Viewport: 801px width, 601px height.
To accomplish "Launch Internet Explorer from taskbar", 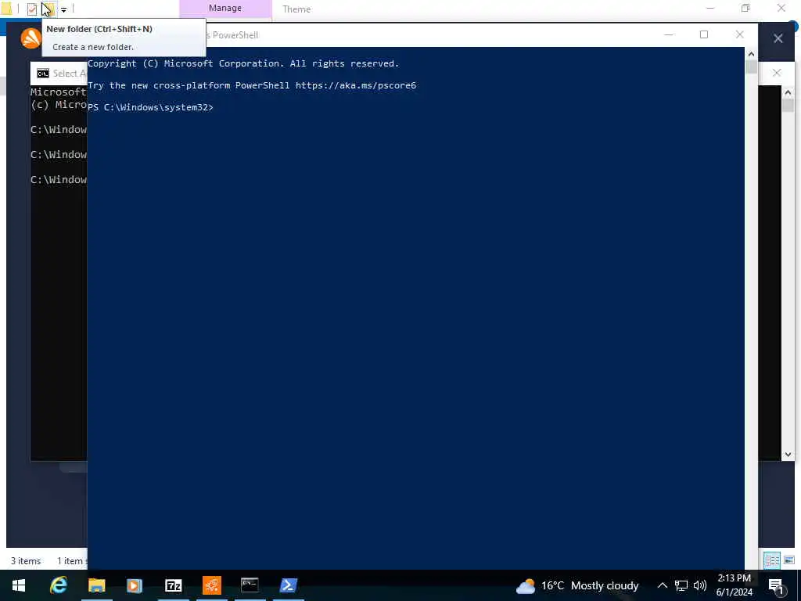I will (58, 585).
